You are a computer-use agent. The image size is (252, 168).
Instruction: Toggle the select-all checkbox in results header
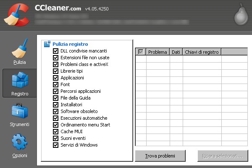pyautogui.click(x=141, y=52)
